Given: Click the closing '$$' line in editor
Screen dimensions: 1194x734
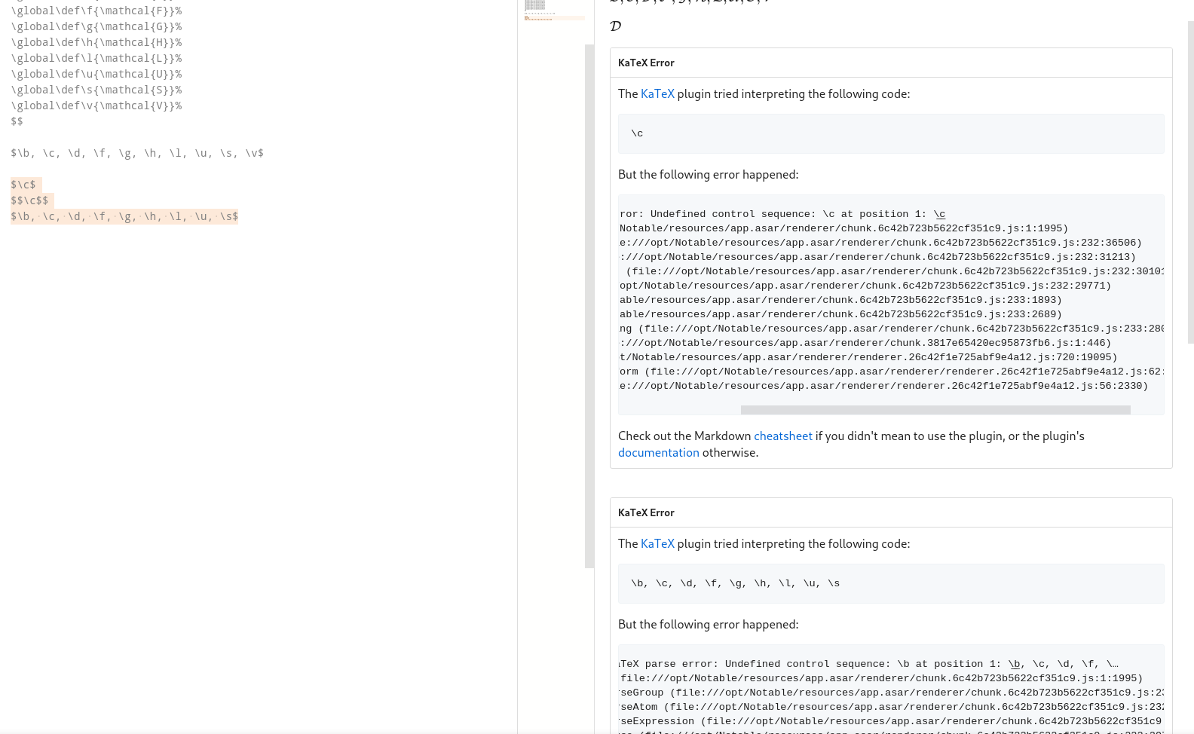Looking at the screenshot, I should pos(17,121).
